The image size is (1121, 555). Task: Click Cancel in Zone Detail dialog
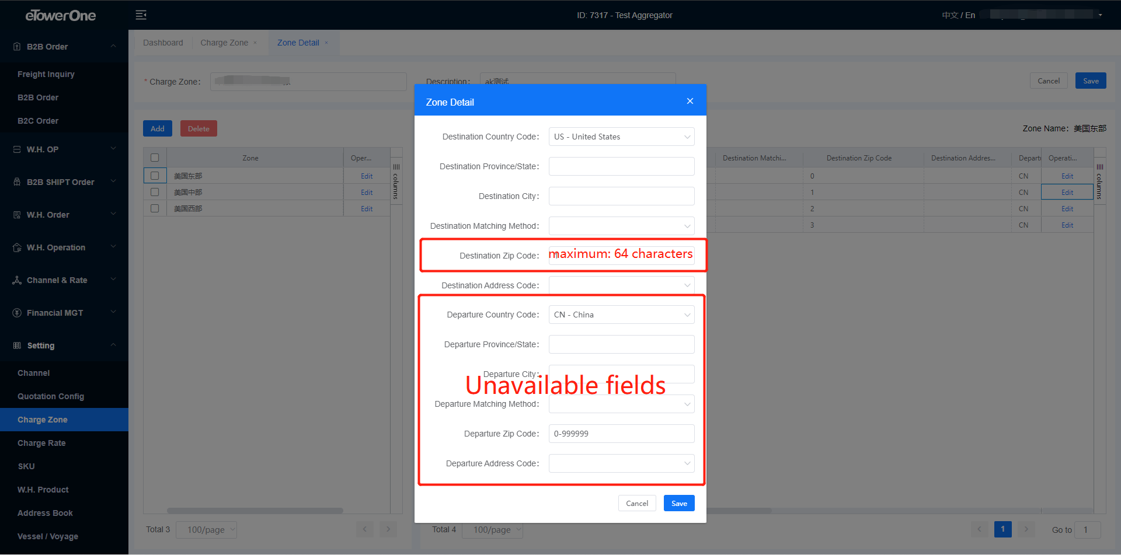[637, 503]
